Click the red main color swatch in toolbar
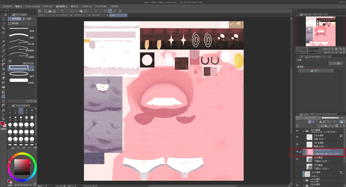 click(2, 124)
